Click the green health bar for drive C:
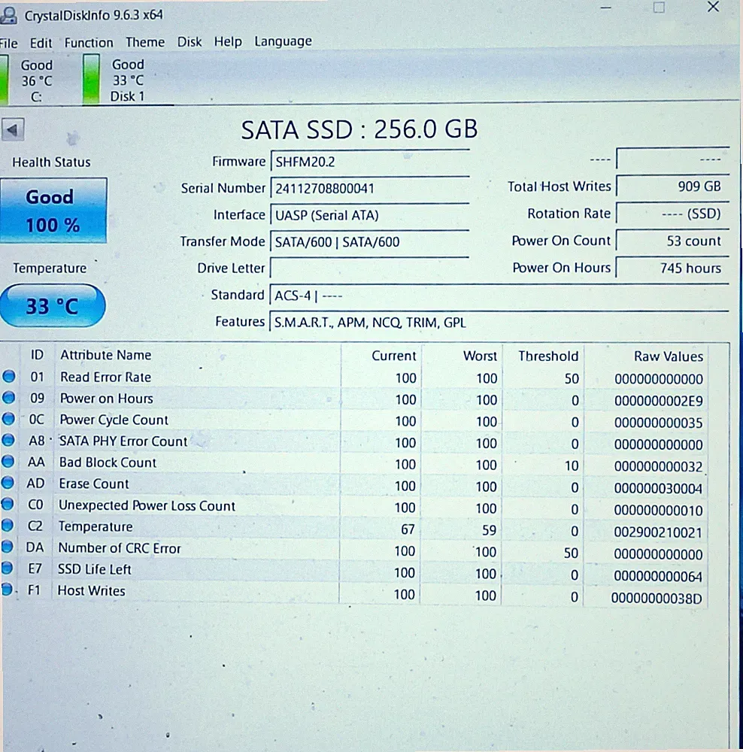Image resolution: width=743 pixels, height=752 pixels. click(4, 80)
